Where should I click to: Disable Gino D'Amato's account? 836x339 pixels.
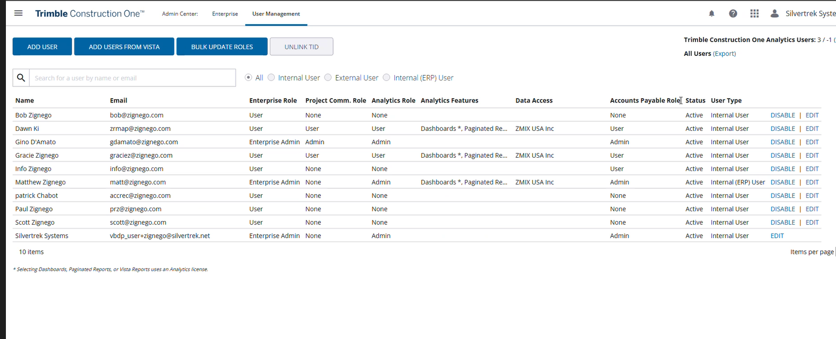pos(783,142)
